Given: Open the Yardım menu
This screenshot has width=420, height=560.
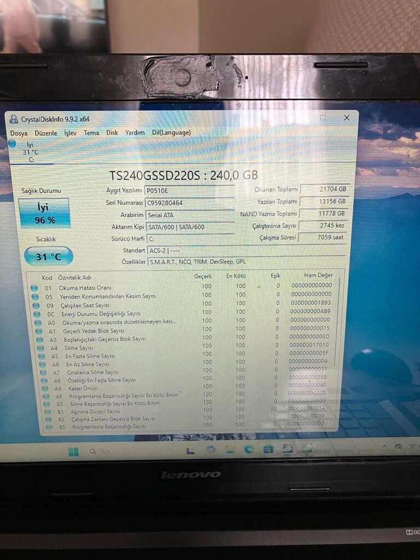Looking at the screenshot, I should point(135,132).
